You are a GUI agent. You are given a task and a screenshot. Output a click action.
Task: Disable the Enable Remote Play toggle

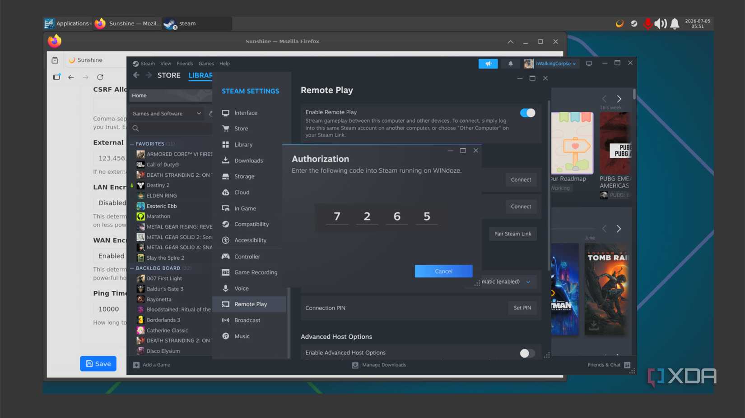coord(527,113)
